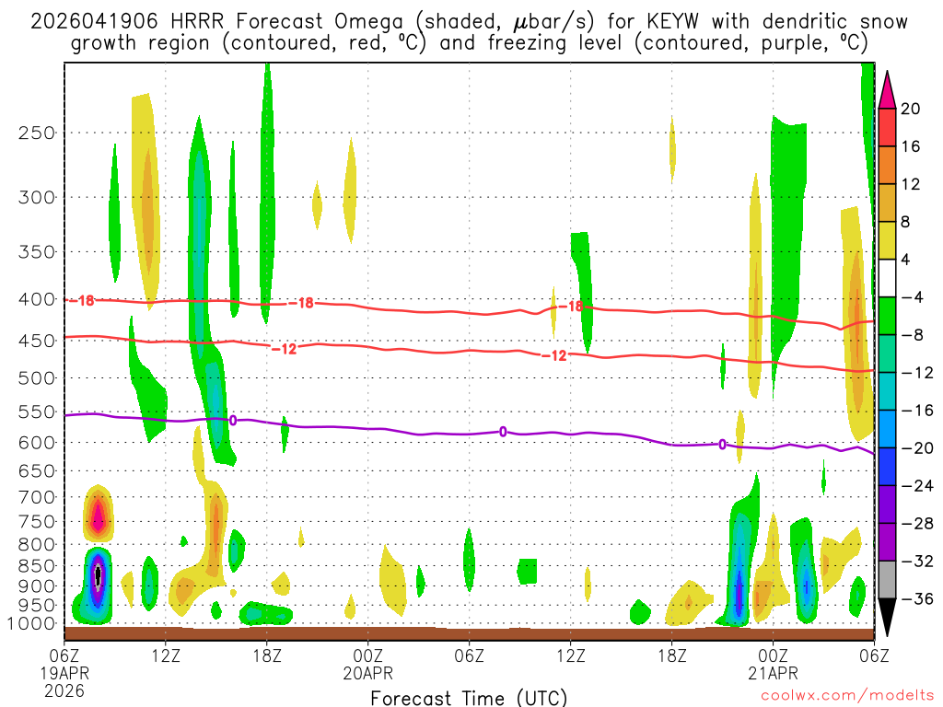Click the 00Z 21APR time label
This screenshot has height=707, width=943.
pyautogui.click(x=773, y=665)
